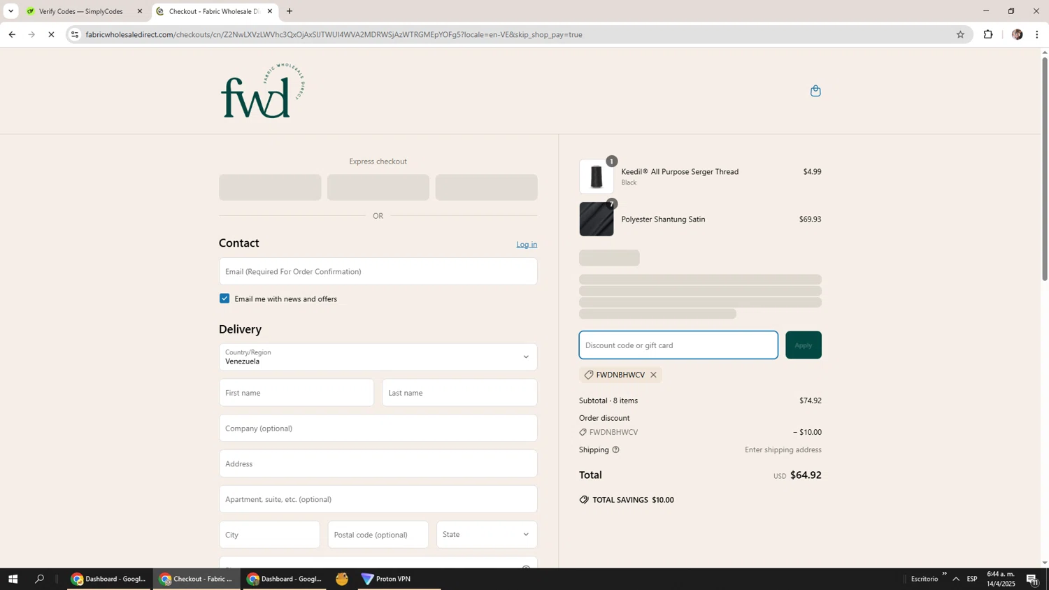Expand the Escritorio toolbar chevron
Viewport: 1049px width, 590px height.
(x=944, y=574)
